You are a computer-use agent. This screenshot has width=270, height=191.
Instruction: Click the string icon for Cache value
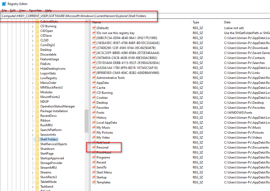(x=94, y=88)
